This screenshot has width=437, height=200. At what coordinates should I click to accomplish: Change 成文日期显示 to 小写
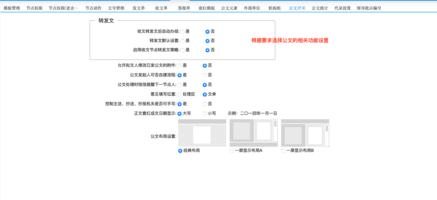pyautogui.click(x=204, y=113)
